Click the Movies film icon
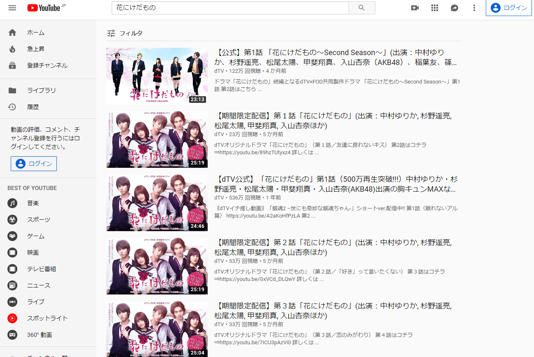Screen dimensions: 534x357 tap(12, 253)
